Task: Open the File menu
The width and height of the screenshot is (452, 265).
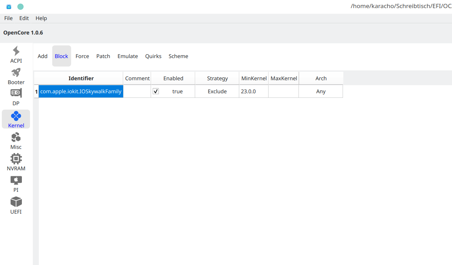Action: [x=8, y=18]
